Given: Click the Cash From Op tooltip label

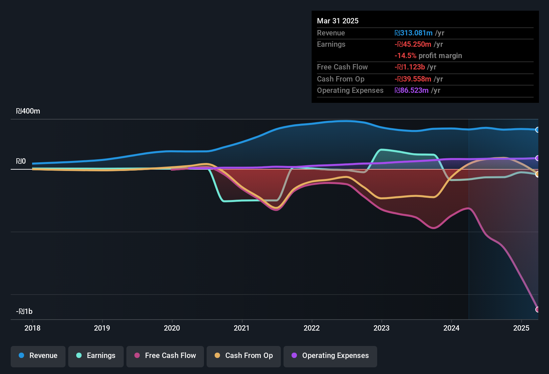Looking at the screenshot, I should click(x=341, y=79).
